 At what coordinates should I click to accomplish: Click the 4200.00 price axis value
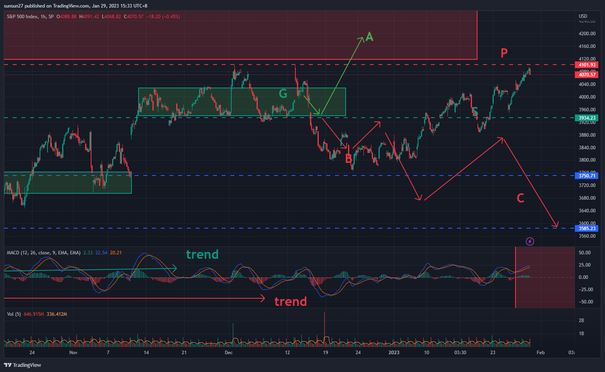tap(587, 33)
